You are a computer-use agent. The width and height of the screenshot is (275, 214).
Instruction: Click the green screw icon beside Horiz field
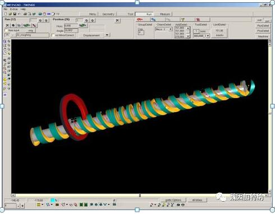(x=82, y=25)
